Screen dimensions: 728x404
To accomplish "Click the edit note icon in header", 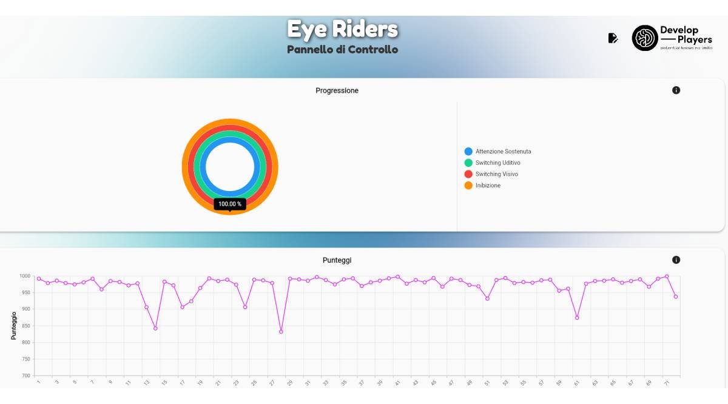I will coord(613,38).
